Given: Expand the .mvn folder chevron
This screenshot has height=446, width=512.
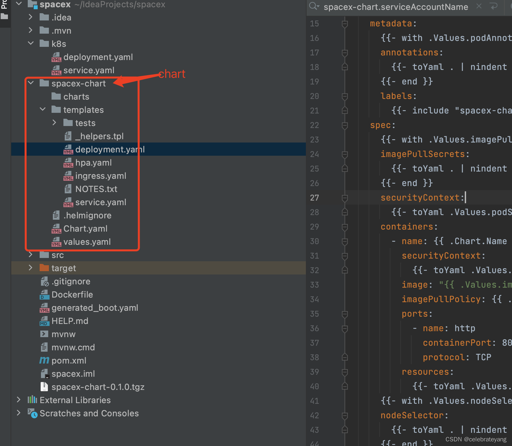Looking at the screenshot, I should coord(31,30).
